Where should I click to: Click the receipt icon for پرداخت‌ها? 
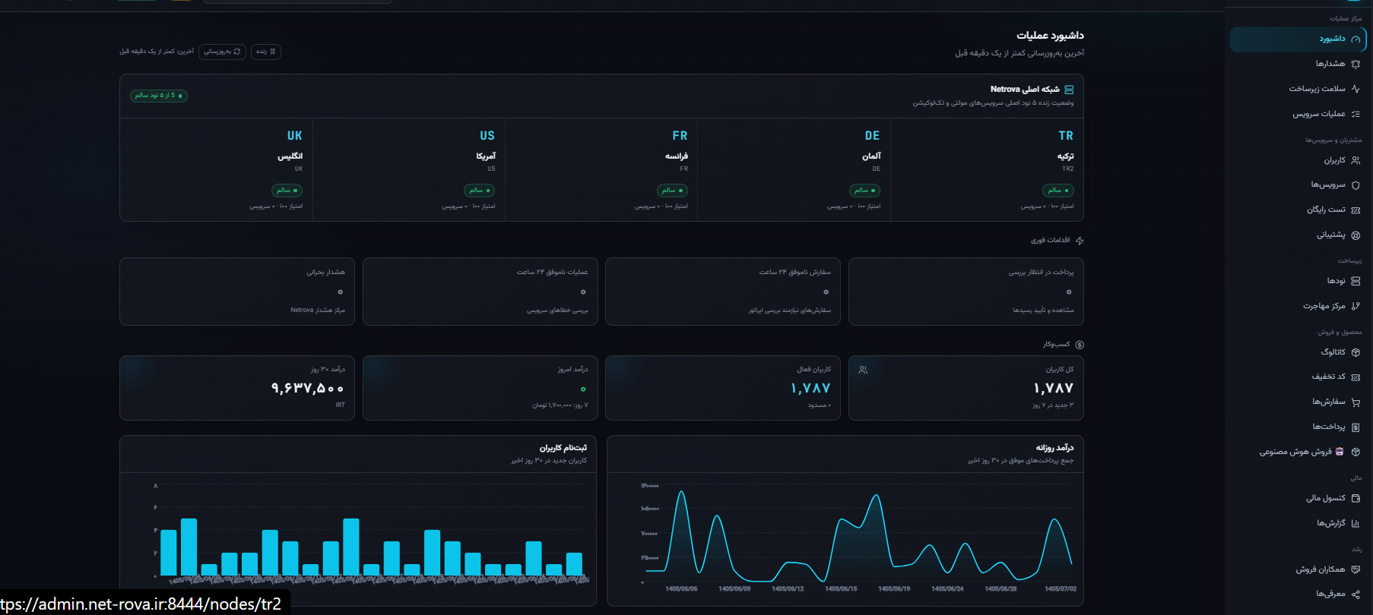point(1356,427)
